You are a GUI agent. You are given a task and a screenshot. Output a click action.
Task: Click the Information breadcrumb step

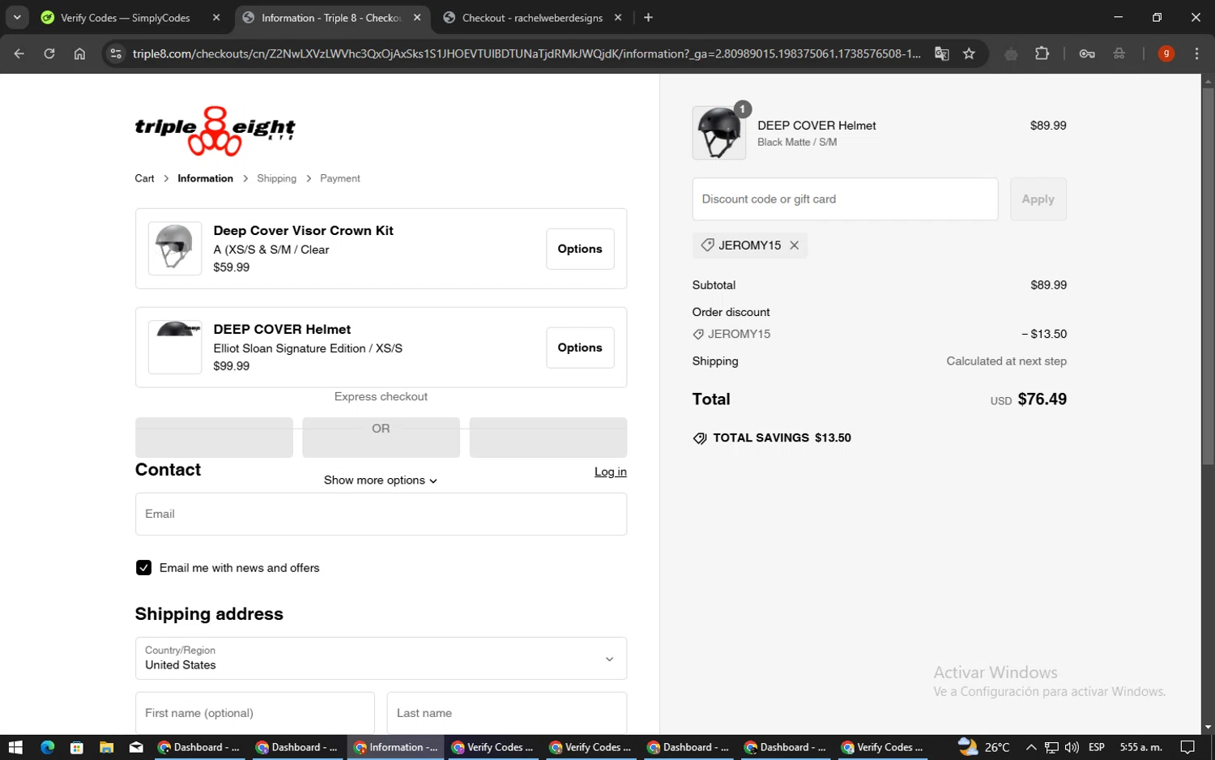(205, 178)
